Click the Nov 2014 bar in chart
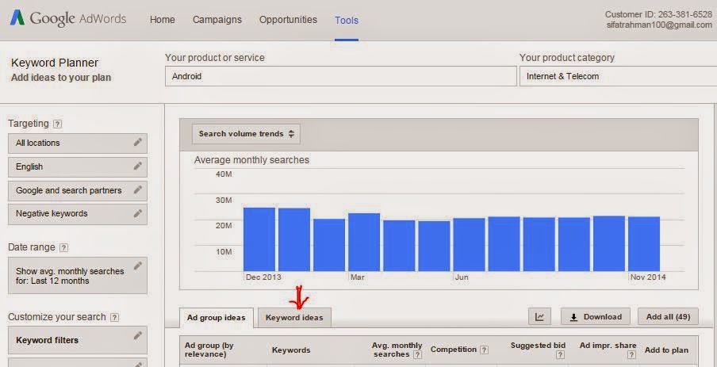 click(x=644, y=244)
